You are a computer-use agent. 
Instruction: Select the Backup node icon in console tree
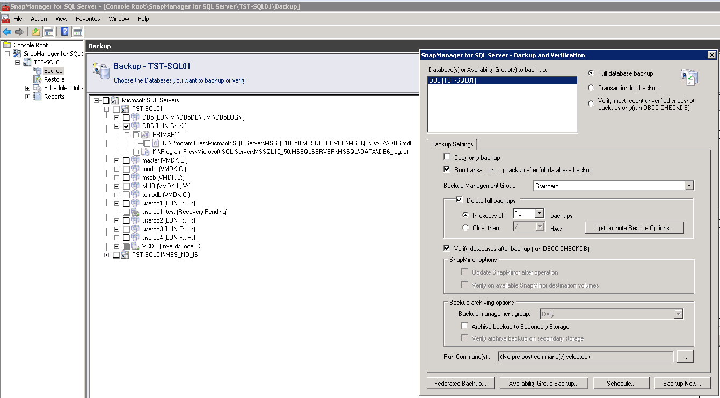click(x=38, y=71)
